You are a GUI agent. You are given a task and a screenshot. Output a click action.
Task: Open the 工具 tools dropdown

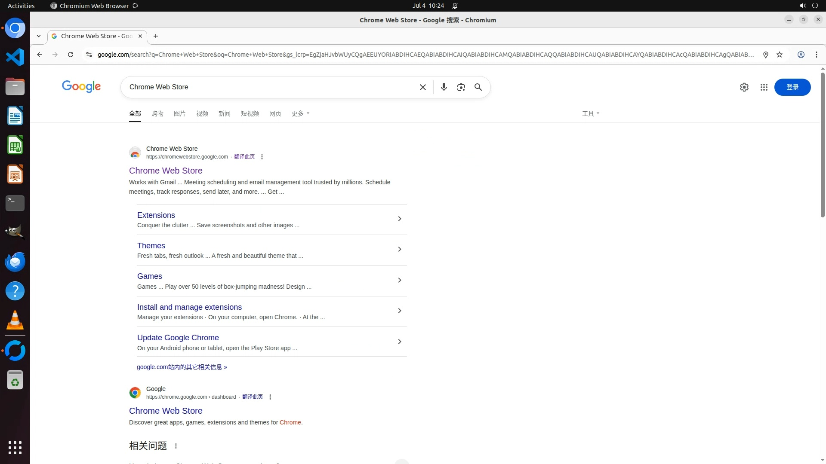(590, 113)
